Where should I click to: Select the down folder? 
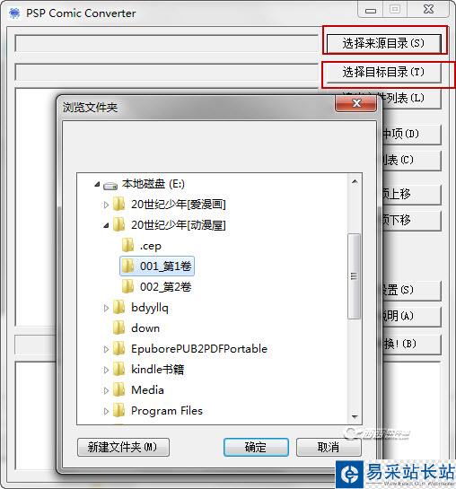136,327
